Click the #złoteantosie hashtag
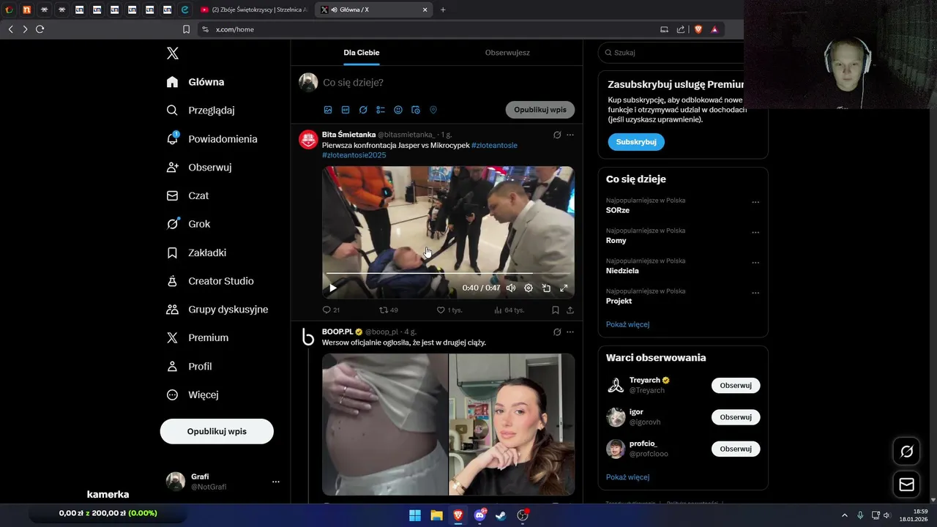The width and height of the screenshot is (937, 527). pos(494,145)
